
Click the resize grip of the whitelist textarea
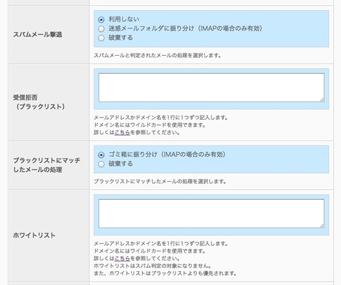(321, 225)
